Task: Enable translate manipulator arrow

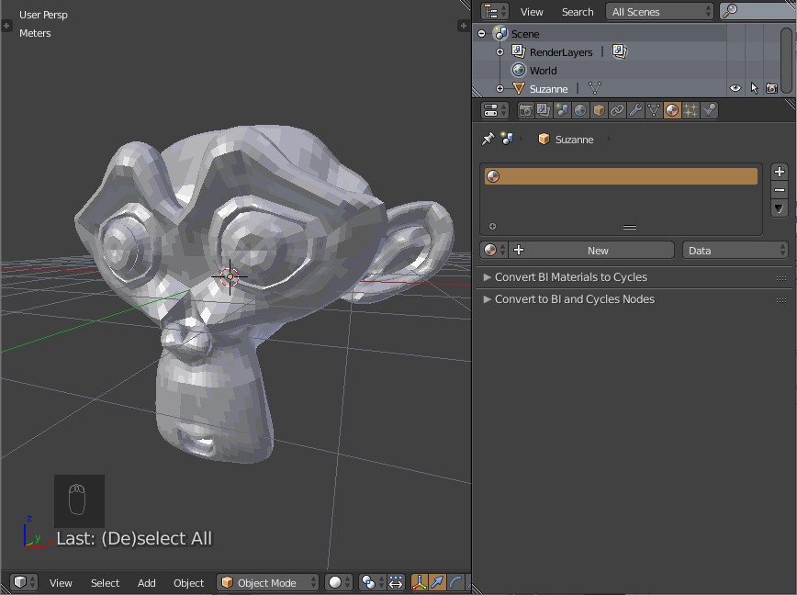Action: coord(437,582)
